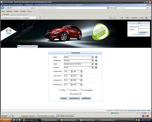The image size is (152, 122).
Task: Switch to the Detailsuche tab
Action: coord(26,46)
